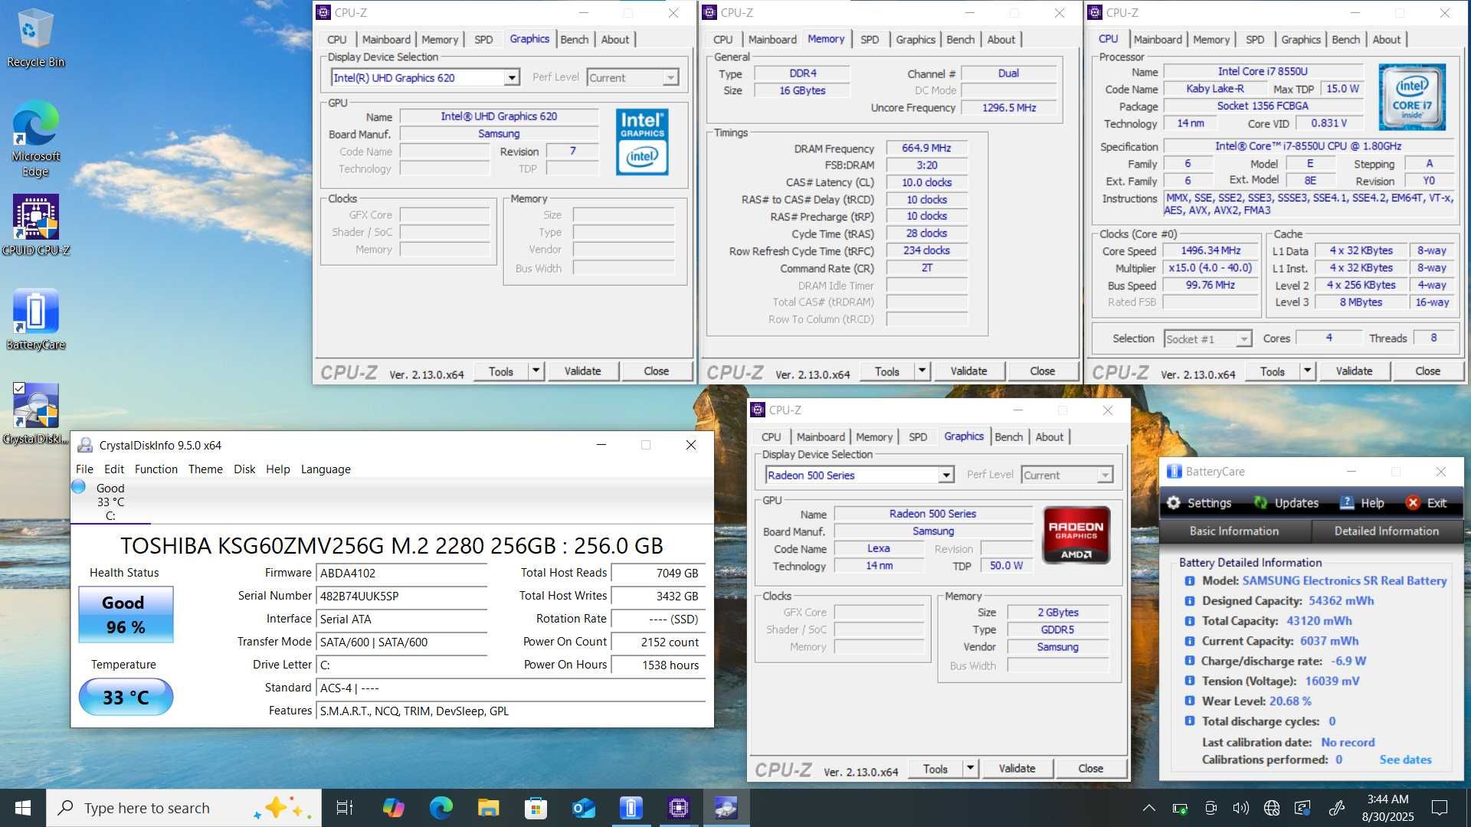This screenshot has height=827, width=1471.
Task: Open the notification center icon
Action: point(1440,808)
